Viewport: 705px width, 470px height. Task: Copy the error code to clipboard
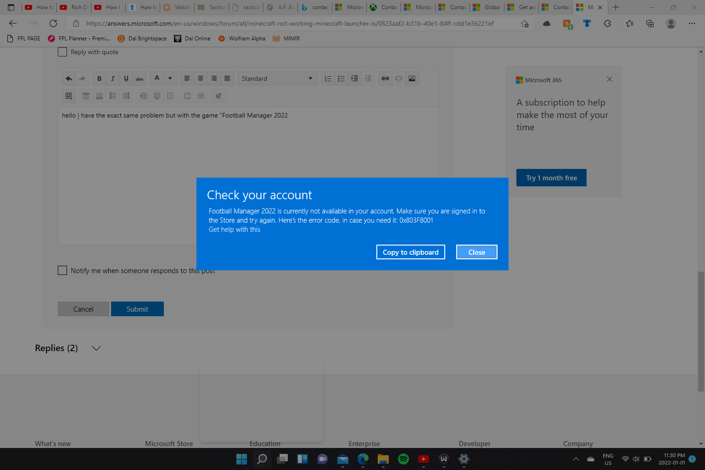411,252
